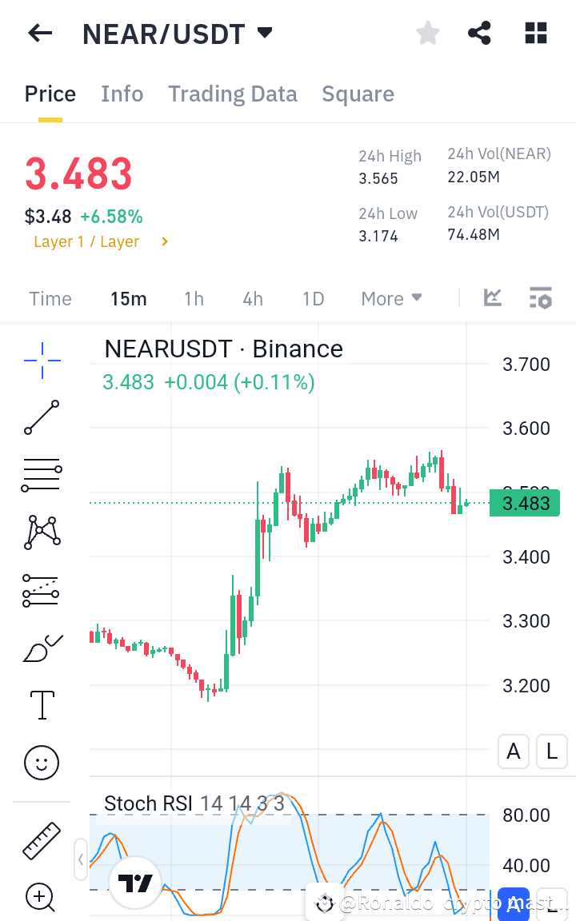Screen dimensions: 576x921
Task: Select the XABCD pattern tool
Action: click(42, 532)
